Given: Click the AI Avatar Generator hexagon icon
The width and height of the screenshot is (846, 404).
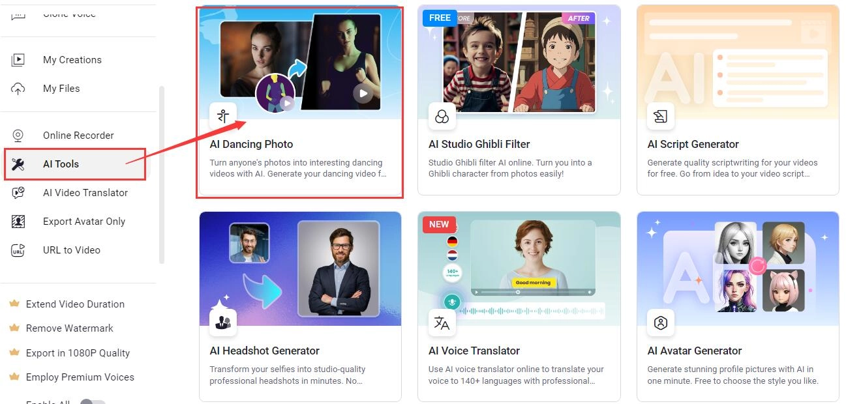Looking at the screenshot, I should point(661,323).
